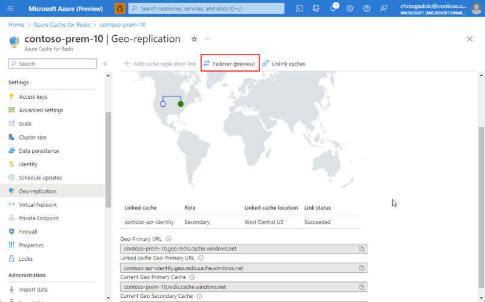
Task: Open the Azure Cache for Redis breadcrumb
Action: [62, 24]
